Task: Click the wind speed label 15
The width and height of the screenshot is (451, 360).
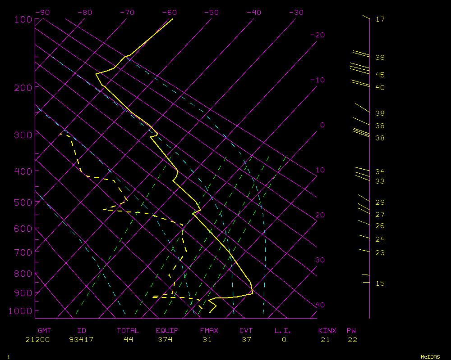Action: coord(380,283)
